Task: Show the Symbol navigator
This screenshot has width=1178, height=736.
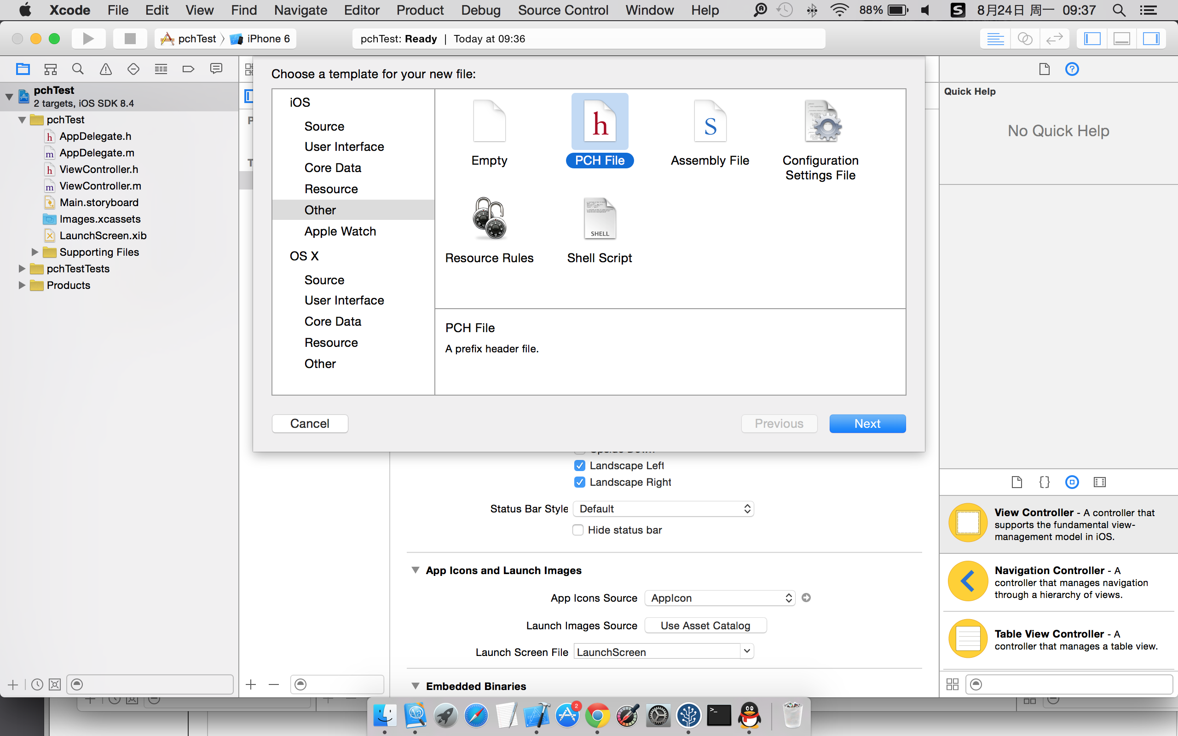Action: (51, 69)
